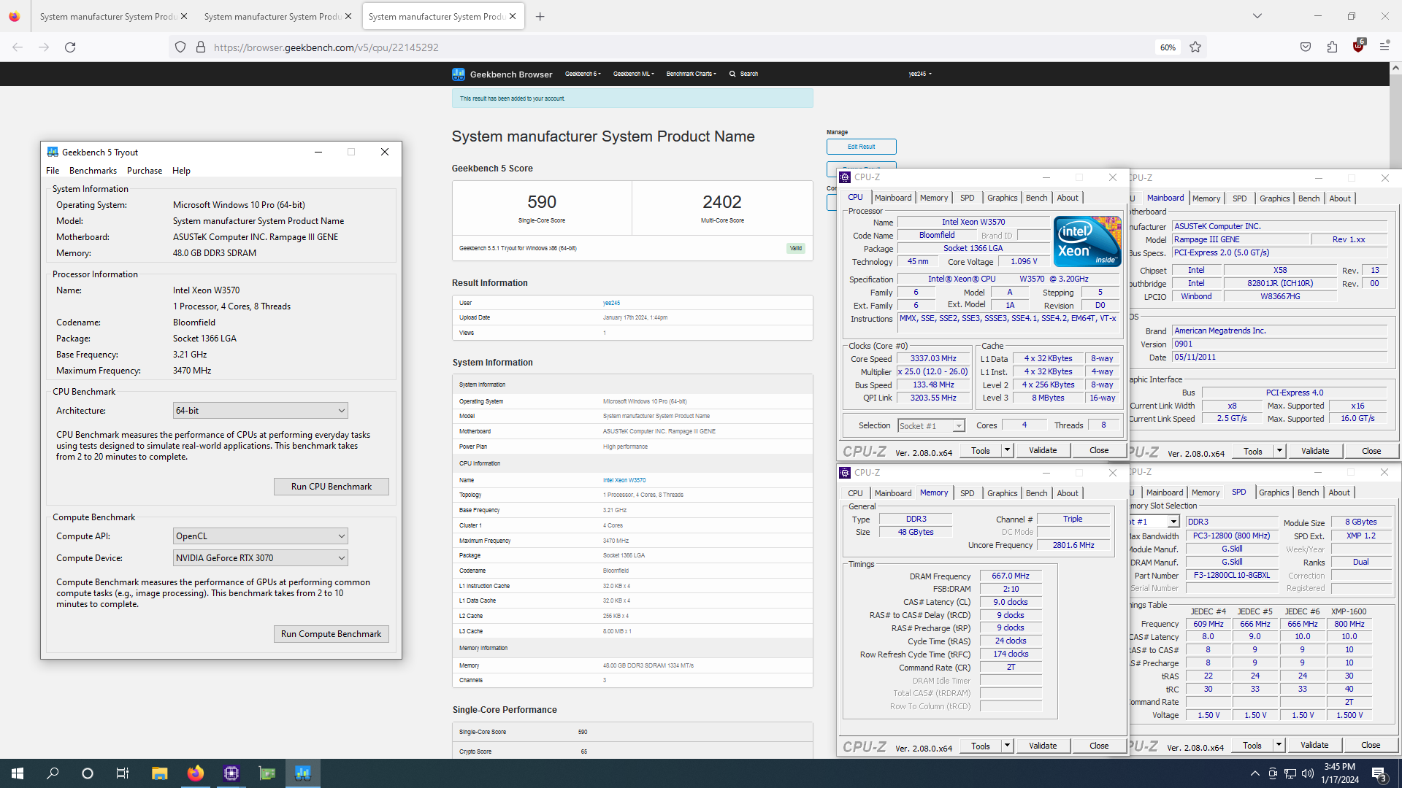Open the Windows Start menu
The width and height of the screenshot is (1402, 788).
[18, 773]
